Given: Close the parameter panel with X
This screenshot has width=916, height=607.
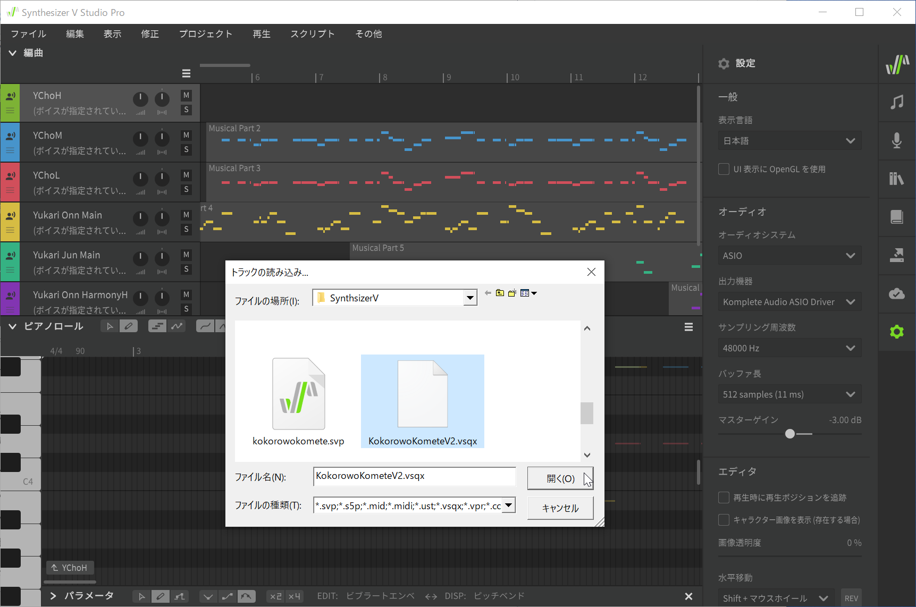Looking at the screenshot, I should [688, 596].
